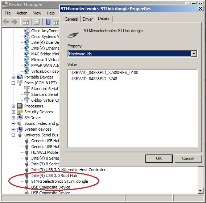The width and height of the screenshot is (206, 203).
Task: Click the Cisco AnyConnect adapter icon
Action: [27, 31]
